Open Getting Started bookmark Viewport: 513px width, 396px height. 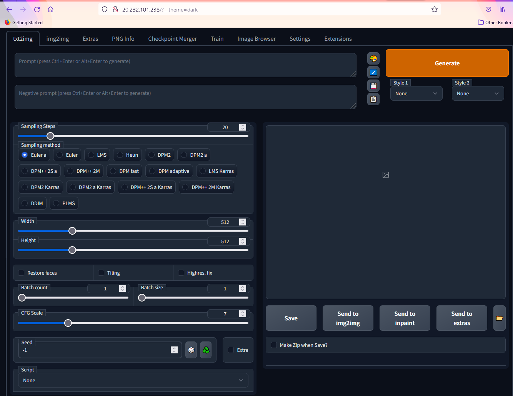pos(24,22)
